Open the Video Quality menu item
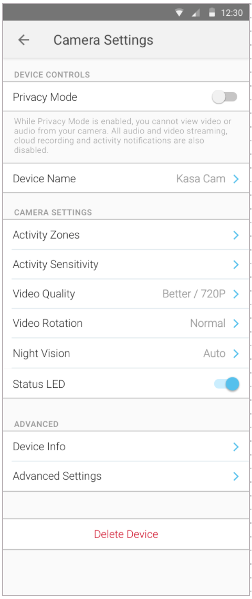Screen dimensions: 252x599 point(126,294)
